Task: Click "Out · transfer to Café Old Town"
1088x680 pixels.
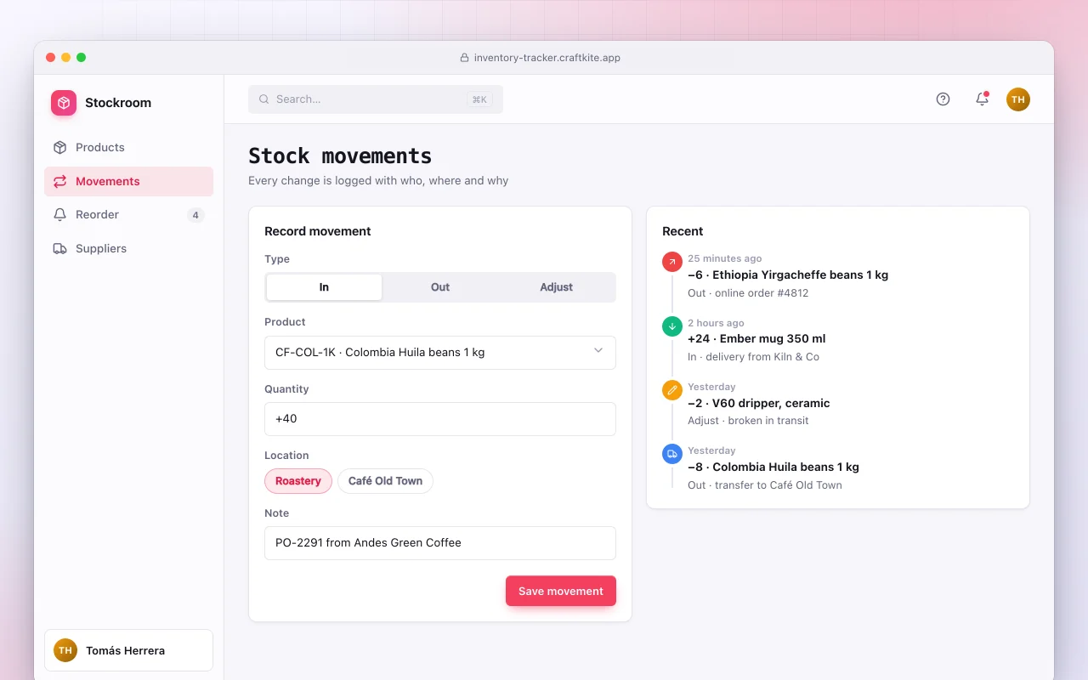Action: (765, 485)
